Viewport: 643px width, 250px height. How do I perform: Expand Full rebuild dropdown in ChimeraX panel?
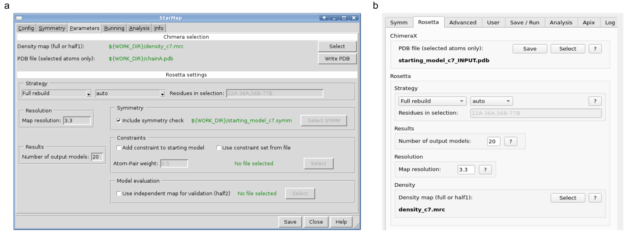pyautogui.click(x=432, y=101)
